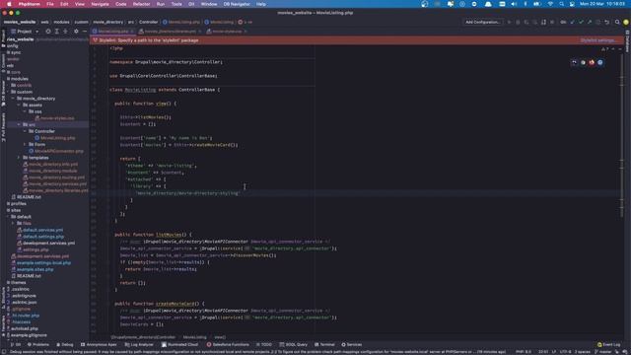Switch to movie-styles.css editor tab
This screenshot has height=355, width=631.
227,31
